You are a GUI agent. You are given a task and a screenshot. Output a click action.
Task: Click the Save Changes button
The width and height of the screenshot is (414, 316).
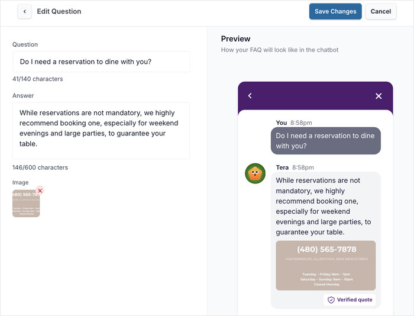click(335, 11)
